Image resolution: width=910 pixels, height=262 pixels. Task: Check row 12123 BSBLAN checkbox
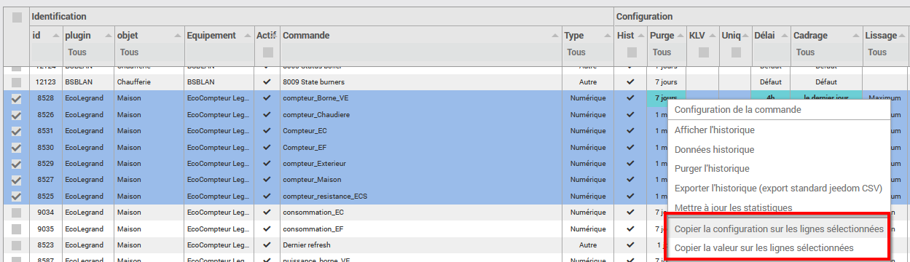(17, 82)
